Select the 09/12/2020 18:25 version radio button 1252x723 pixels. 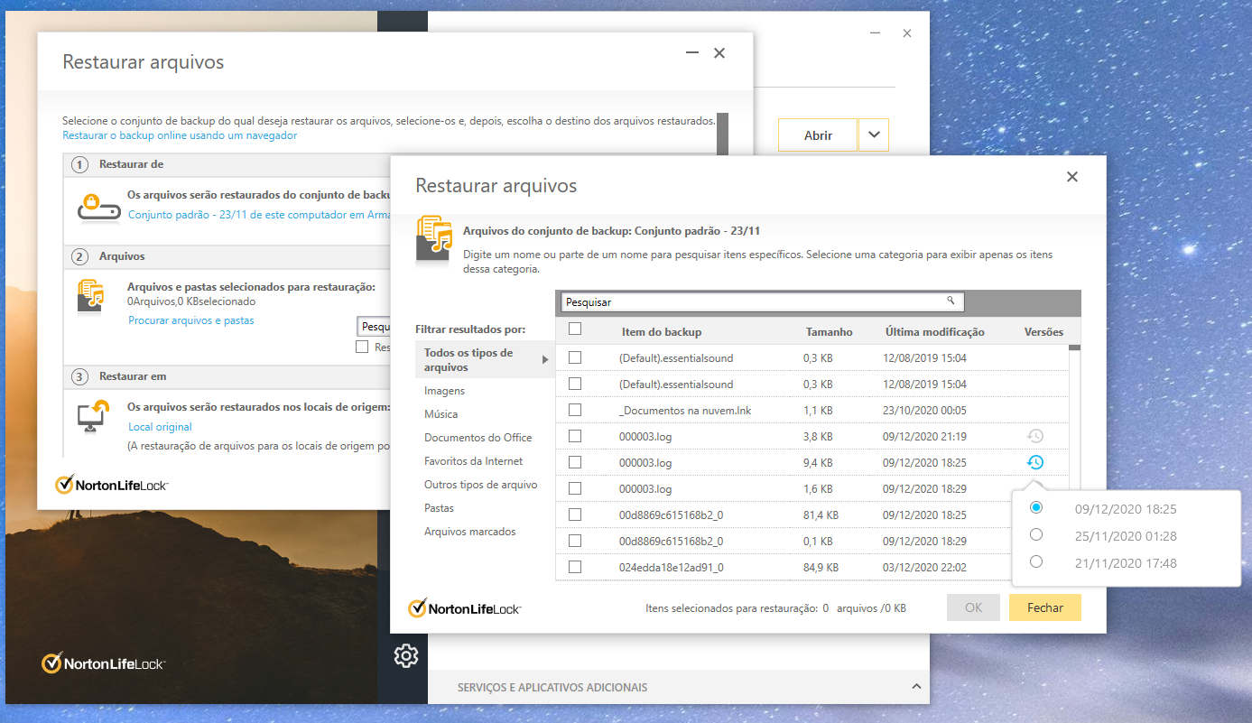[1036, 507]
